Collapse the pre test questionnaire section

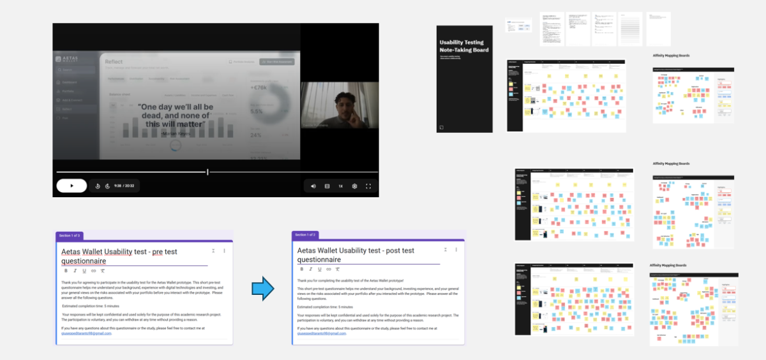213,250
